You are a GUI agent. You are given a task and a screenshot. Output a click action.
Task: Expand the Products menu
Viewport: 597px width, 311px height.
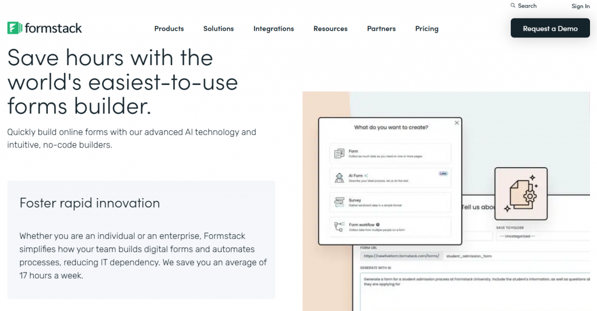pos(169,29)
